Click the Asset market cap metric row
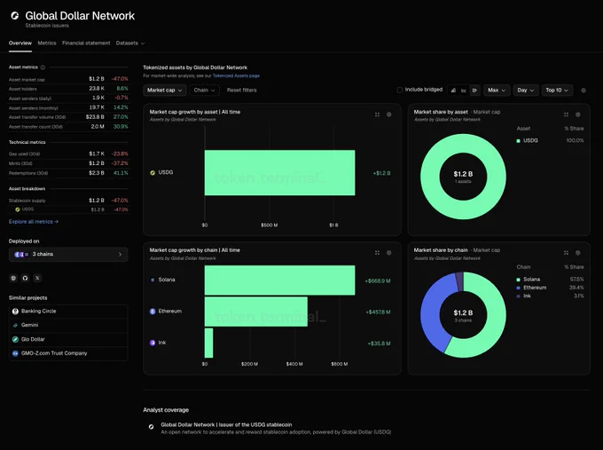 click(x=68, y=79)
